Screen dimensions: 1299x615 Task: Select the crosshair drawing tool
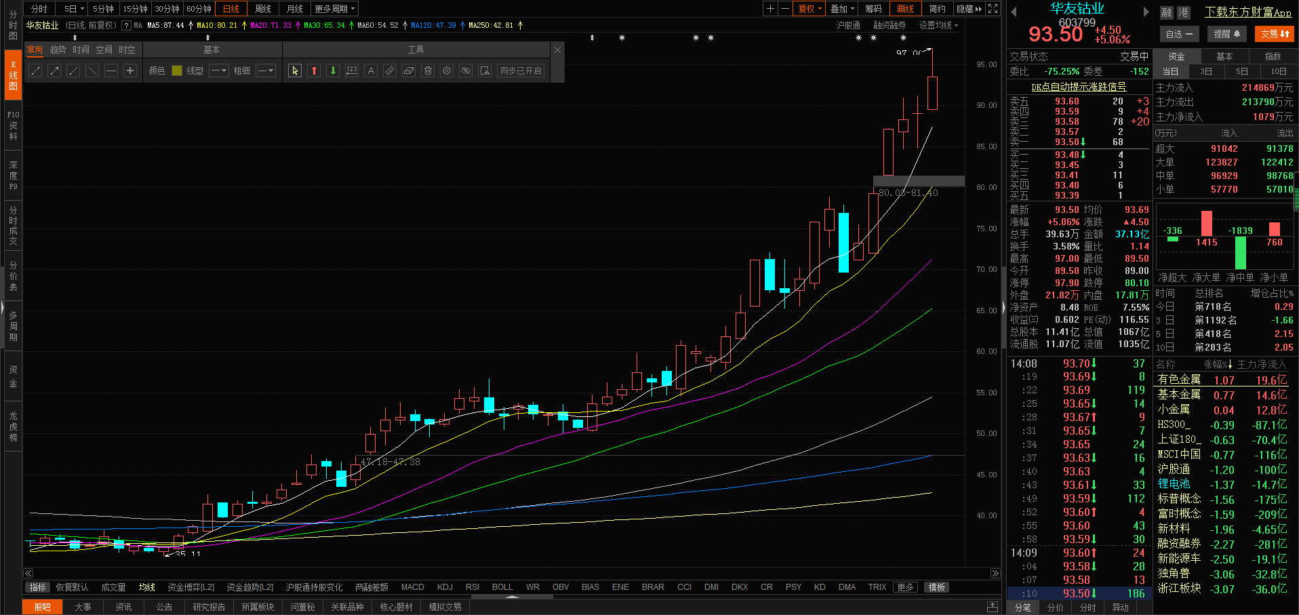pos(131,71)
